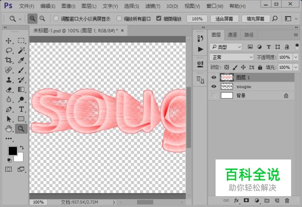Switch to the 路径 tab

point(249,34)
